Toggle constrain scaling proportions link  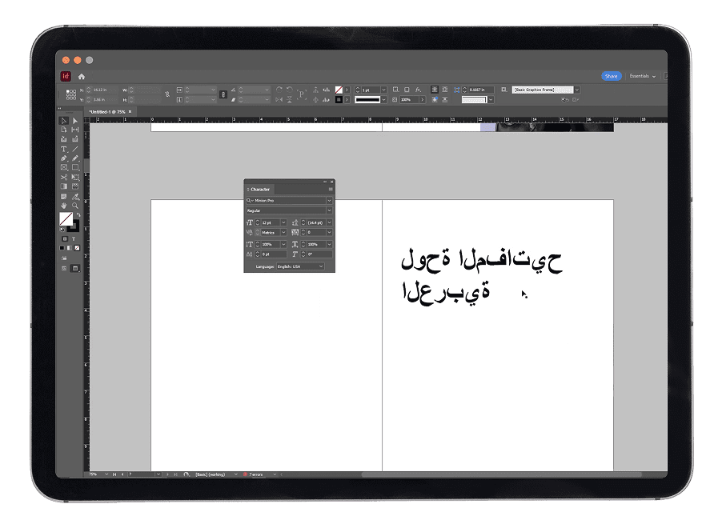(x=223, y=94)
